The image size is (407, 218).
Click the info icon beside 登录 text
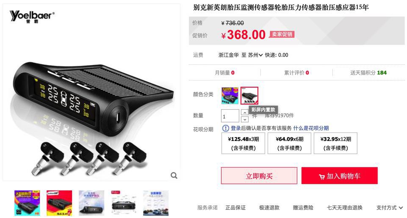point(226,128)
